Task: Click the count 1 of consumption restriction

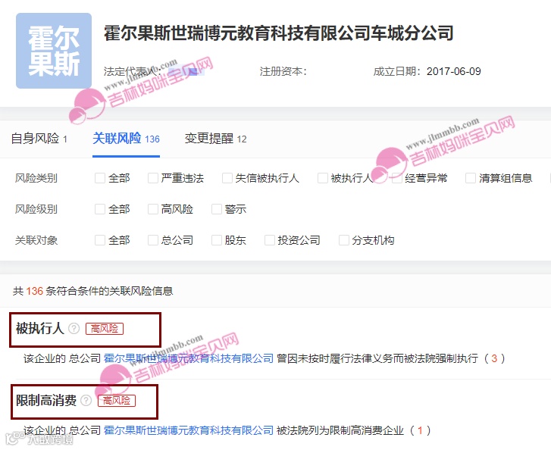Action: [x=420, y=430]
